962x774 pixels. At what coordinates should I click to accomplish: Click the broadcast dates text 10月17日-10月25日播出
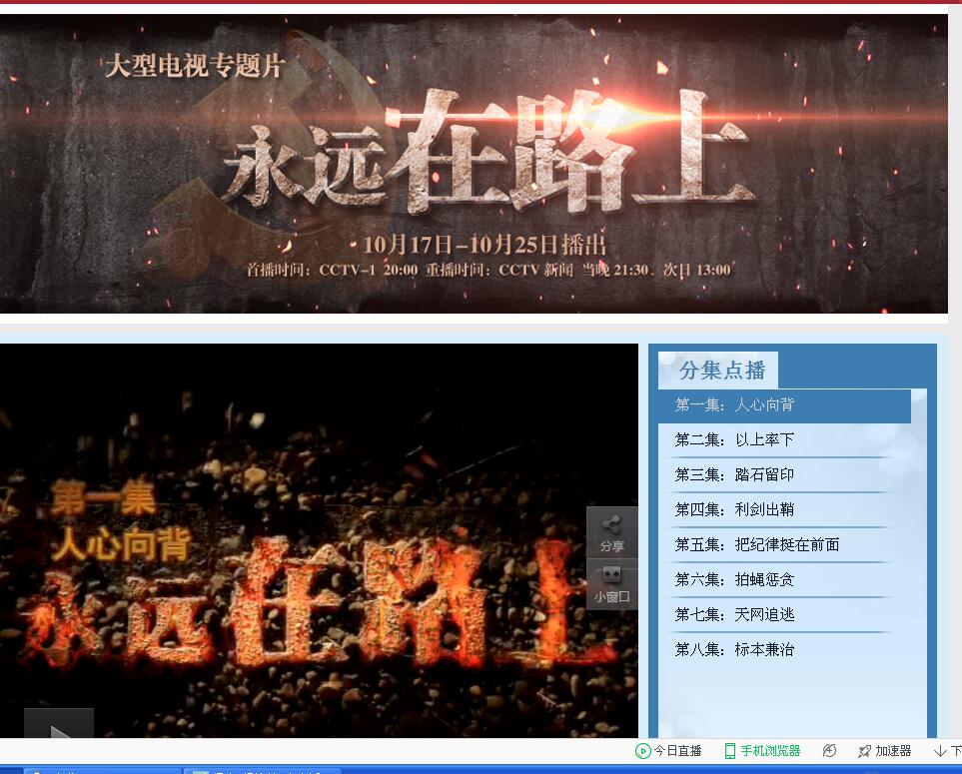484,245
